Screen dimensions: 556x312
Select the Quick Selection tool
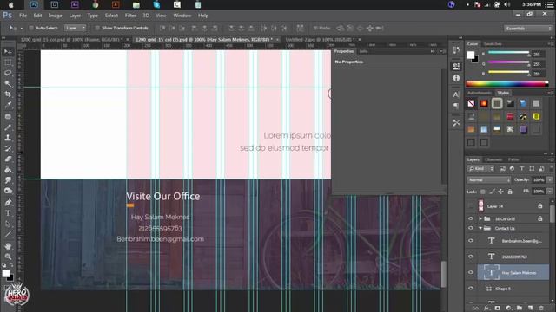coord(8,83)
